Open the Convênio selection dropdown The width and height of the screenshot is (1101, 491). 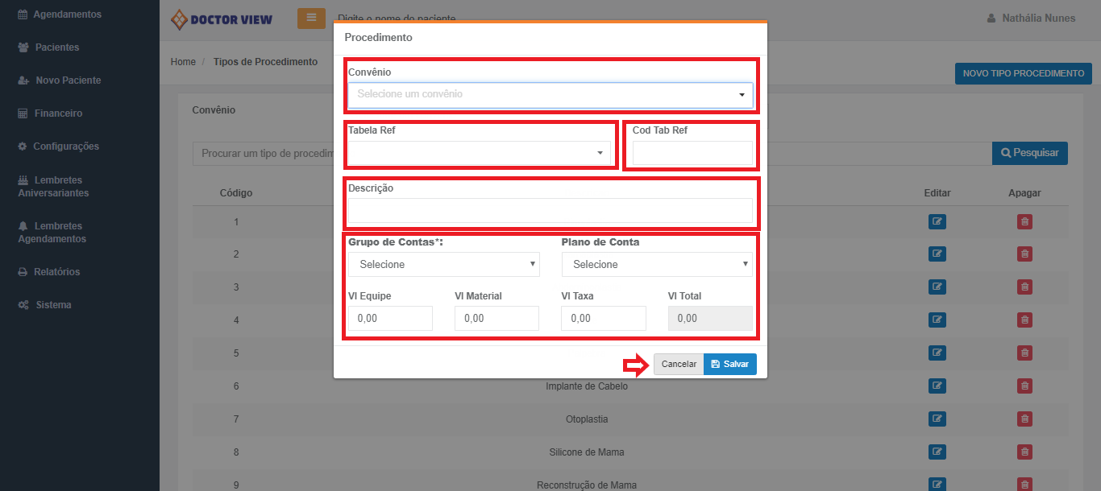(550, 95)
